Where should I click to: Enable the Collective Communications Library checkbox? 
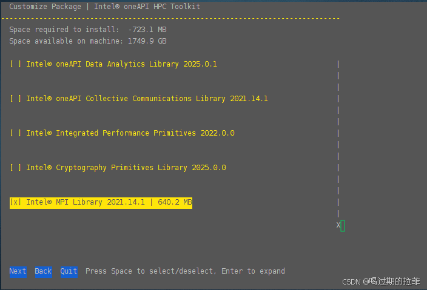(x=16, y=99)
